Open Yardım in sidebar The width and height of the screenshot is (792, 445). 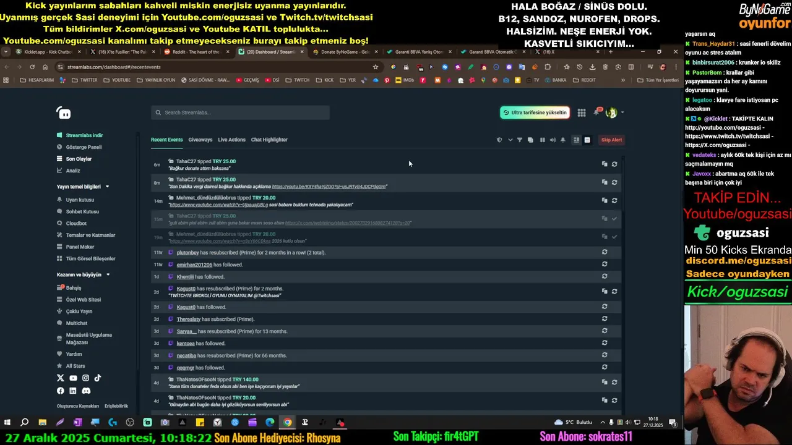[x=69, y=354]
